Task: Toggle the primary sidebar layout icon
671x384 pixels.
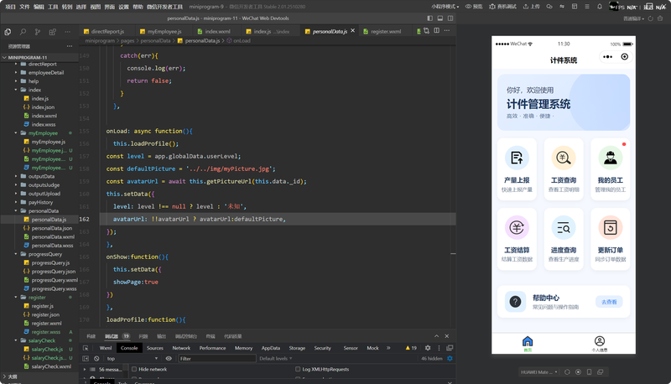Action: 429,18
